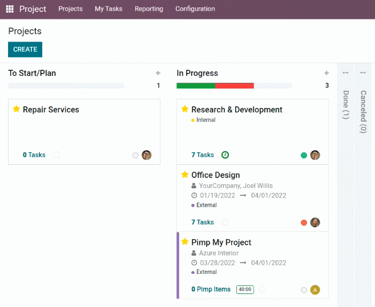This screenshot has width=375, height=307.
Task: Open the apps grid menu icon
Action: tap(10, 9)
